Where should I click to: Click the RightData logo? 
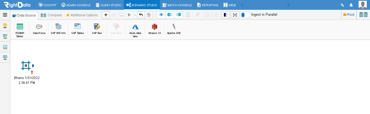click(17, 5)
